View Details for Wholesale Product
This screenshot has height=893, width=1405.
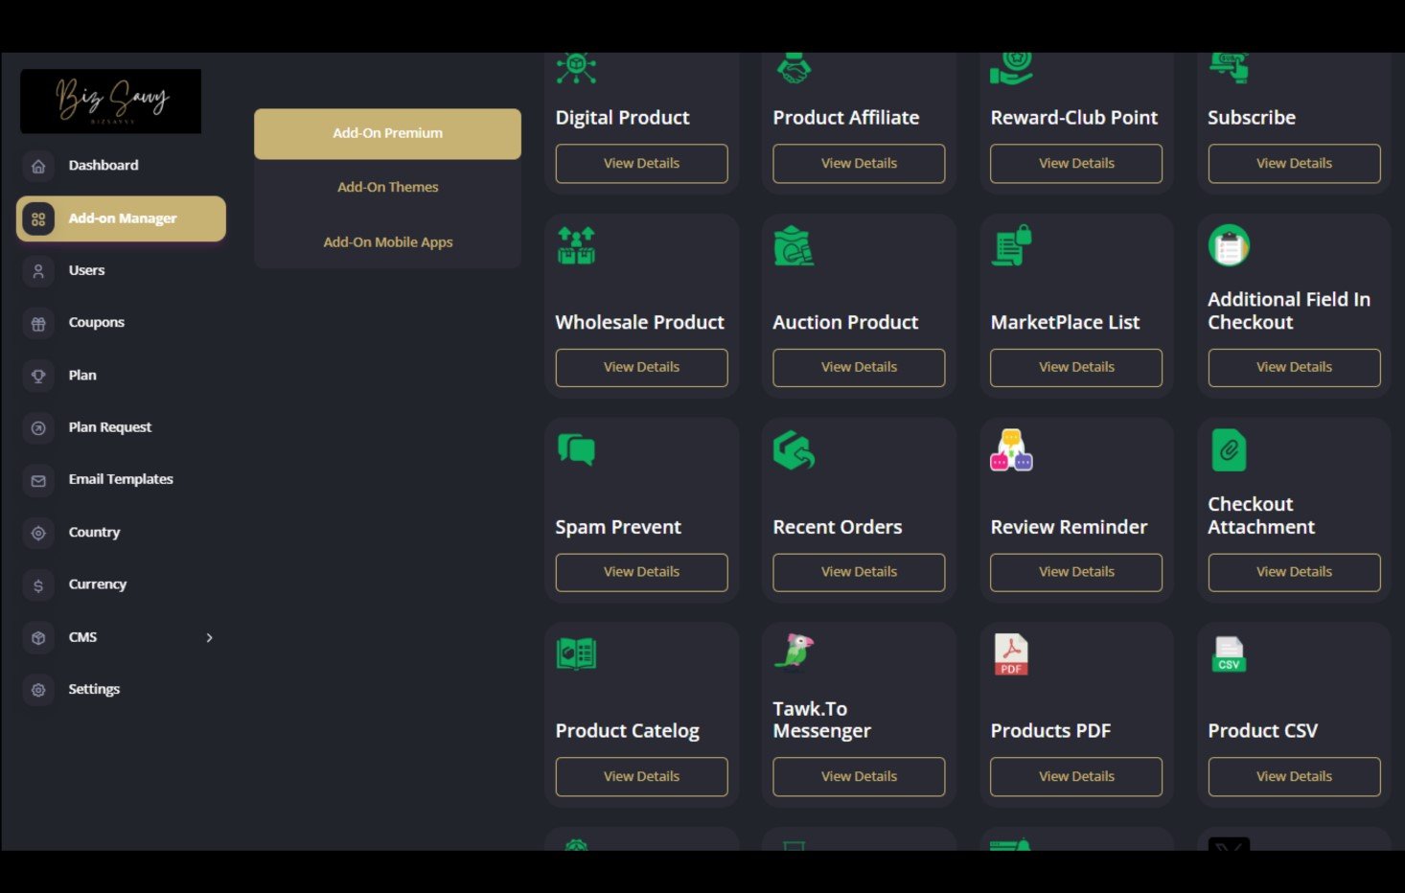point(641,368)
